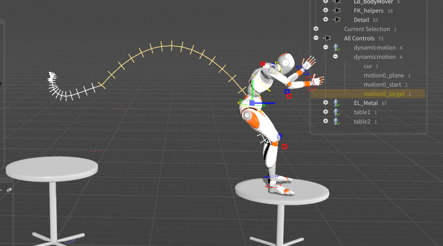This screenshot has width=443, height=246.
Task: Expand the EL_Metal character entry
Action: 326,103
